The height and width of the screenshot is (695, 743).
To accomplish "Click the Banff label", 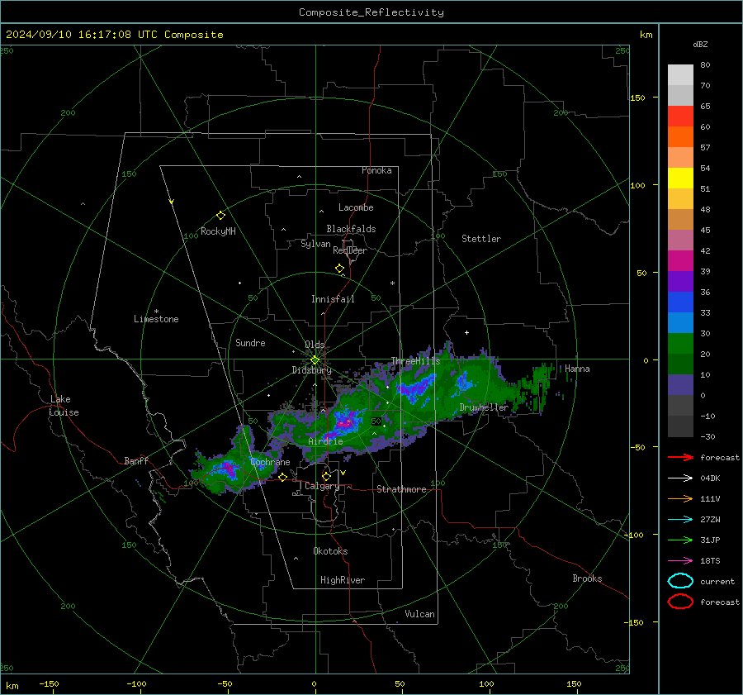I will click(x=136, y=461).
